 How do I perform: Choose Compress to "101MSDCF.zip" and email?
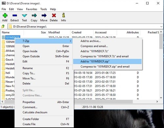coord(107,67)
